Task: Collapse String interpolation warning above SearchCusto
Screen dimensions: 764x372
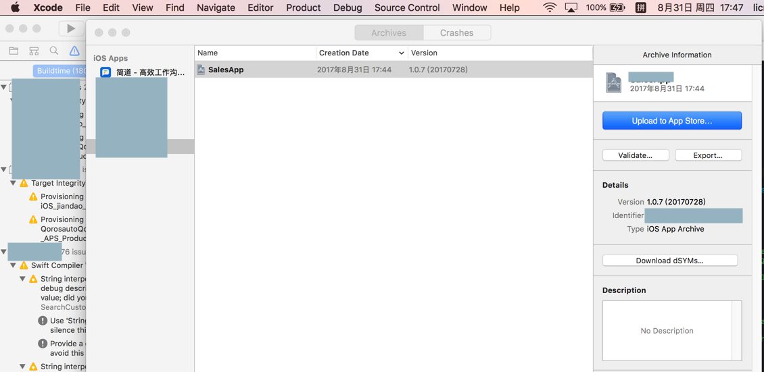Action: click(x=22, y=279)
